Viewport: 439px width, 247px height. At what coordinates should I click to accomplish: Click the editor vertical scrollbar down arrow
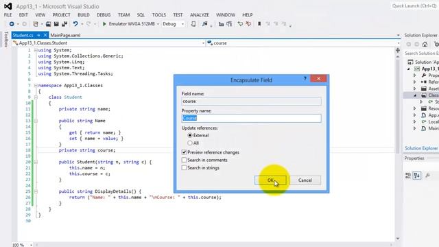pyautogui.click(x=398, y=239)
